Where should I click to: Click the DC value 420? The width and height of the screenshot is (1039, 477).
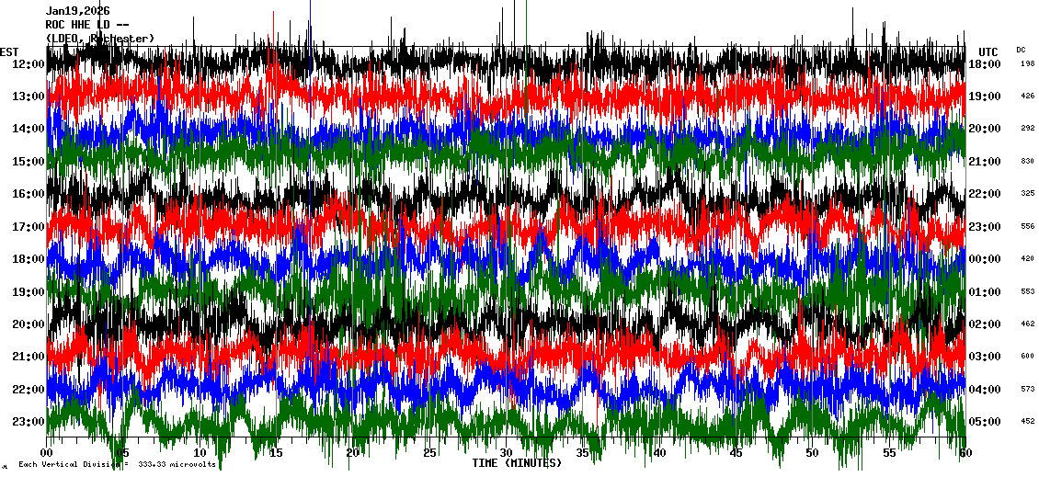coord(1028,259)
